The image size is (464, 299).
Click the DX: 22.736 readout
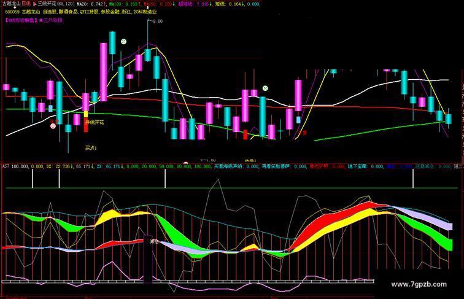[x=60, y=166]
